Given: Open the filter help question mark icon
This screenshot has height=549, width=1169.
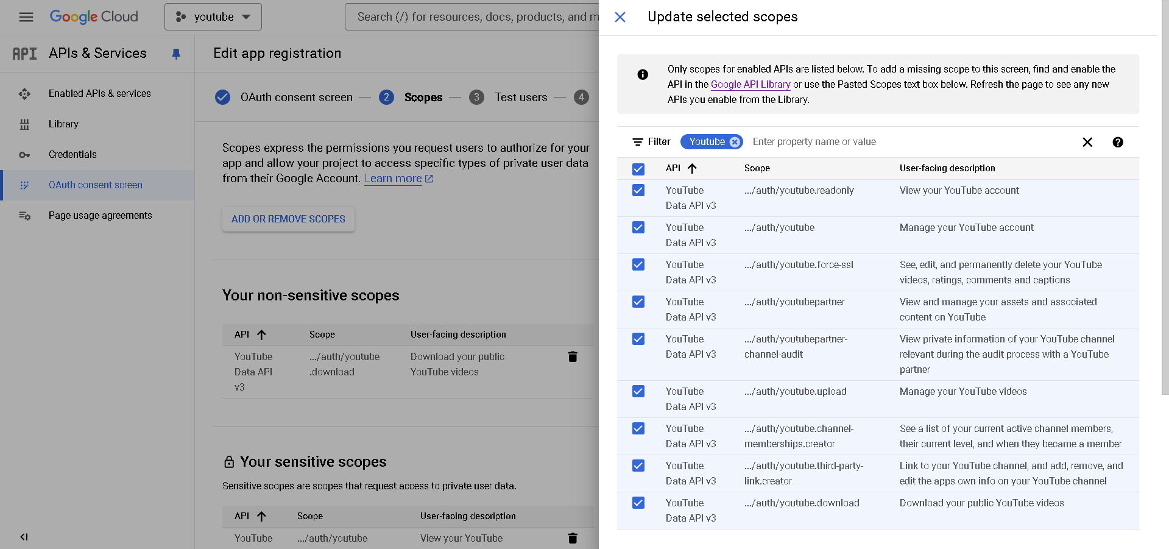Looking at the screenshot, I should point(1117,142).
